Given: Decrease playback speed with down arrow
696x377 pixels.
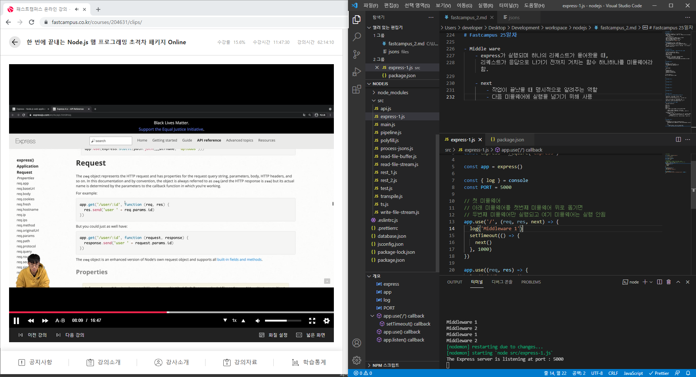Looking at the screenshot, I should (x=225, y=320).
